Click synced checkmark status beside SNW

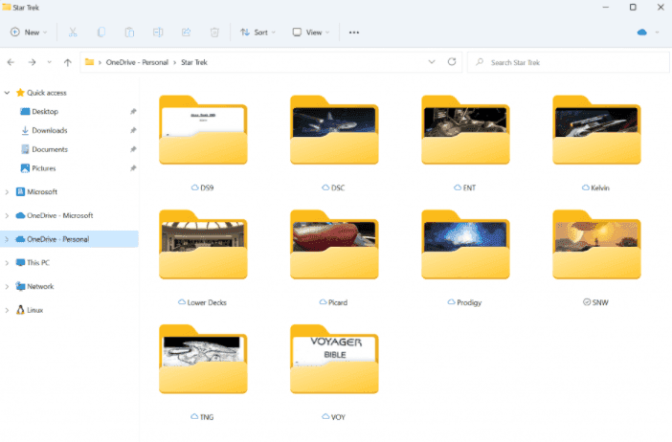587,302
